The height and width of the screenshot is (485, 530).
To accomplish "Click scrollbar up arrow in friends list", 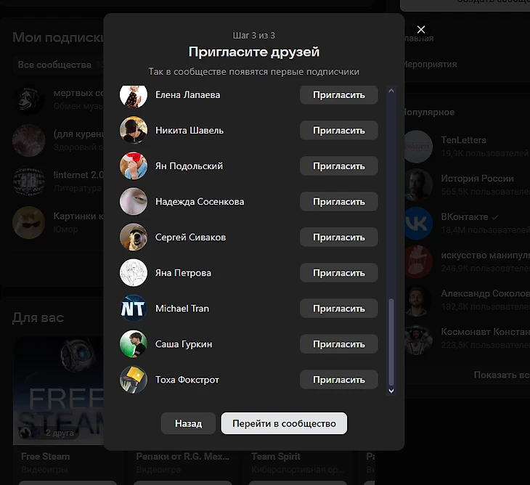I will [391, 91].
